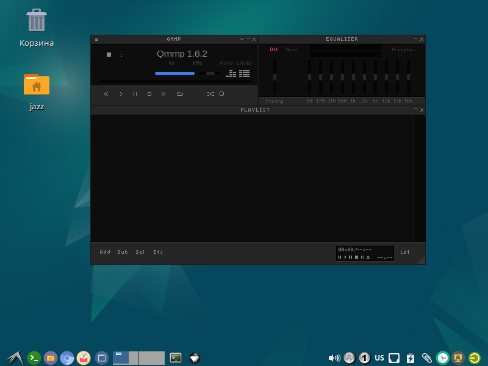This screenshot has height=366, width=488.
Task: Click the 170 Hz equalizer band slider
Action: tap(321, 77)
